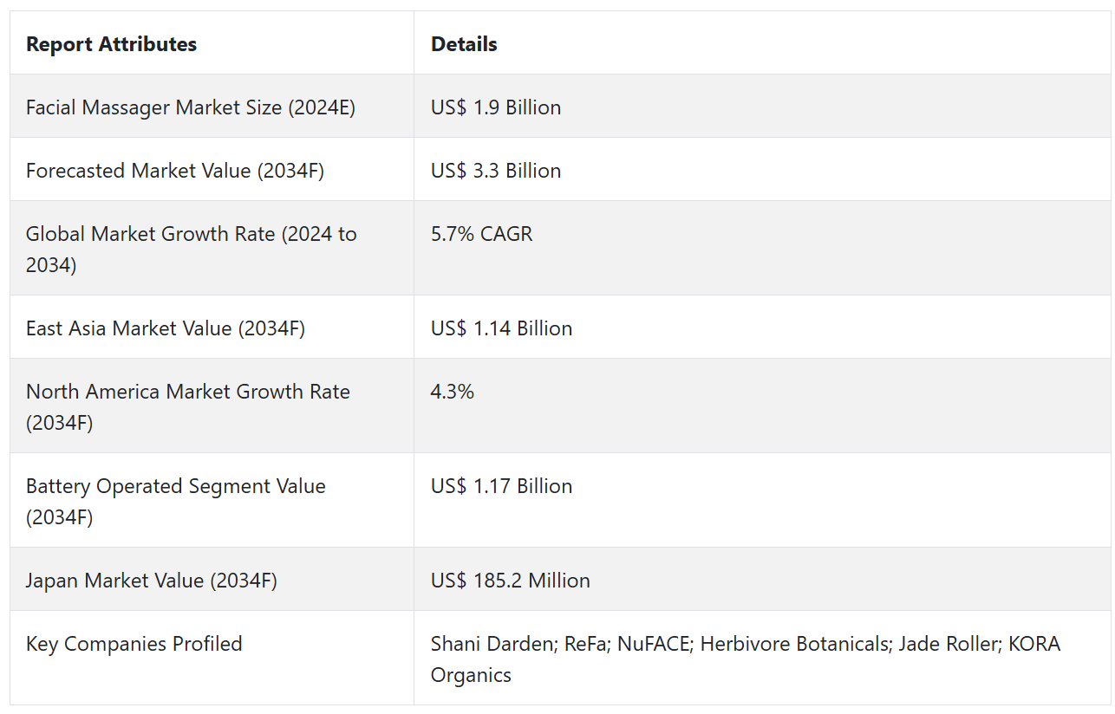Select the Forecasted Market Value (2034F) cell
Viewport: 1115px width, 714px height.
point(174,171)
